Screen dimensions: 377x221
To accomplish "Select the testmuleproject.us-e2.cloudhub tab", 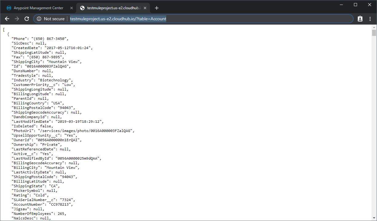I will click(114, 8).
